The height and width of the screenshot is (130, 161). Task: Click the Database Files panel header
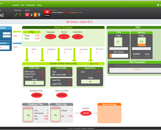pos(35,104)
